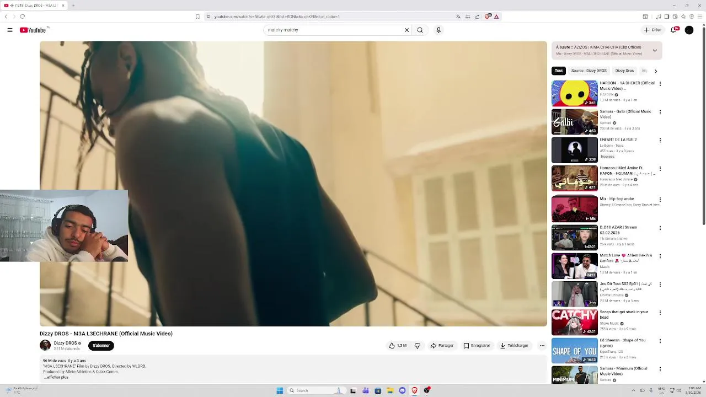
Task: Expand description with afficher plus
Action: (x=56, y=377)
